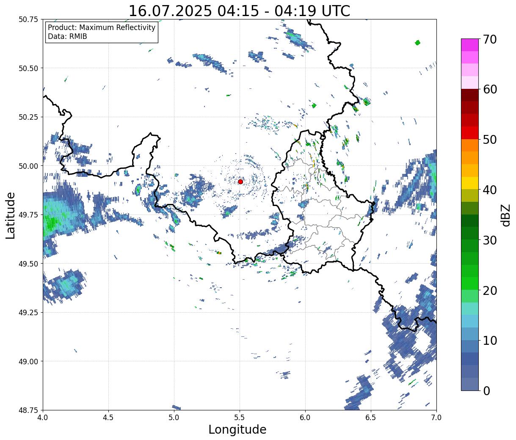The image size is (516, 440).
Task: Click the latitude tick label "50.75"
Action: [28, 19]
